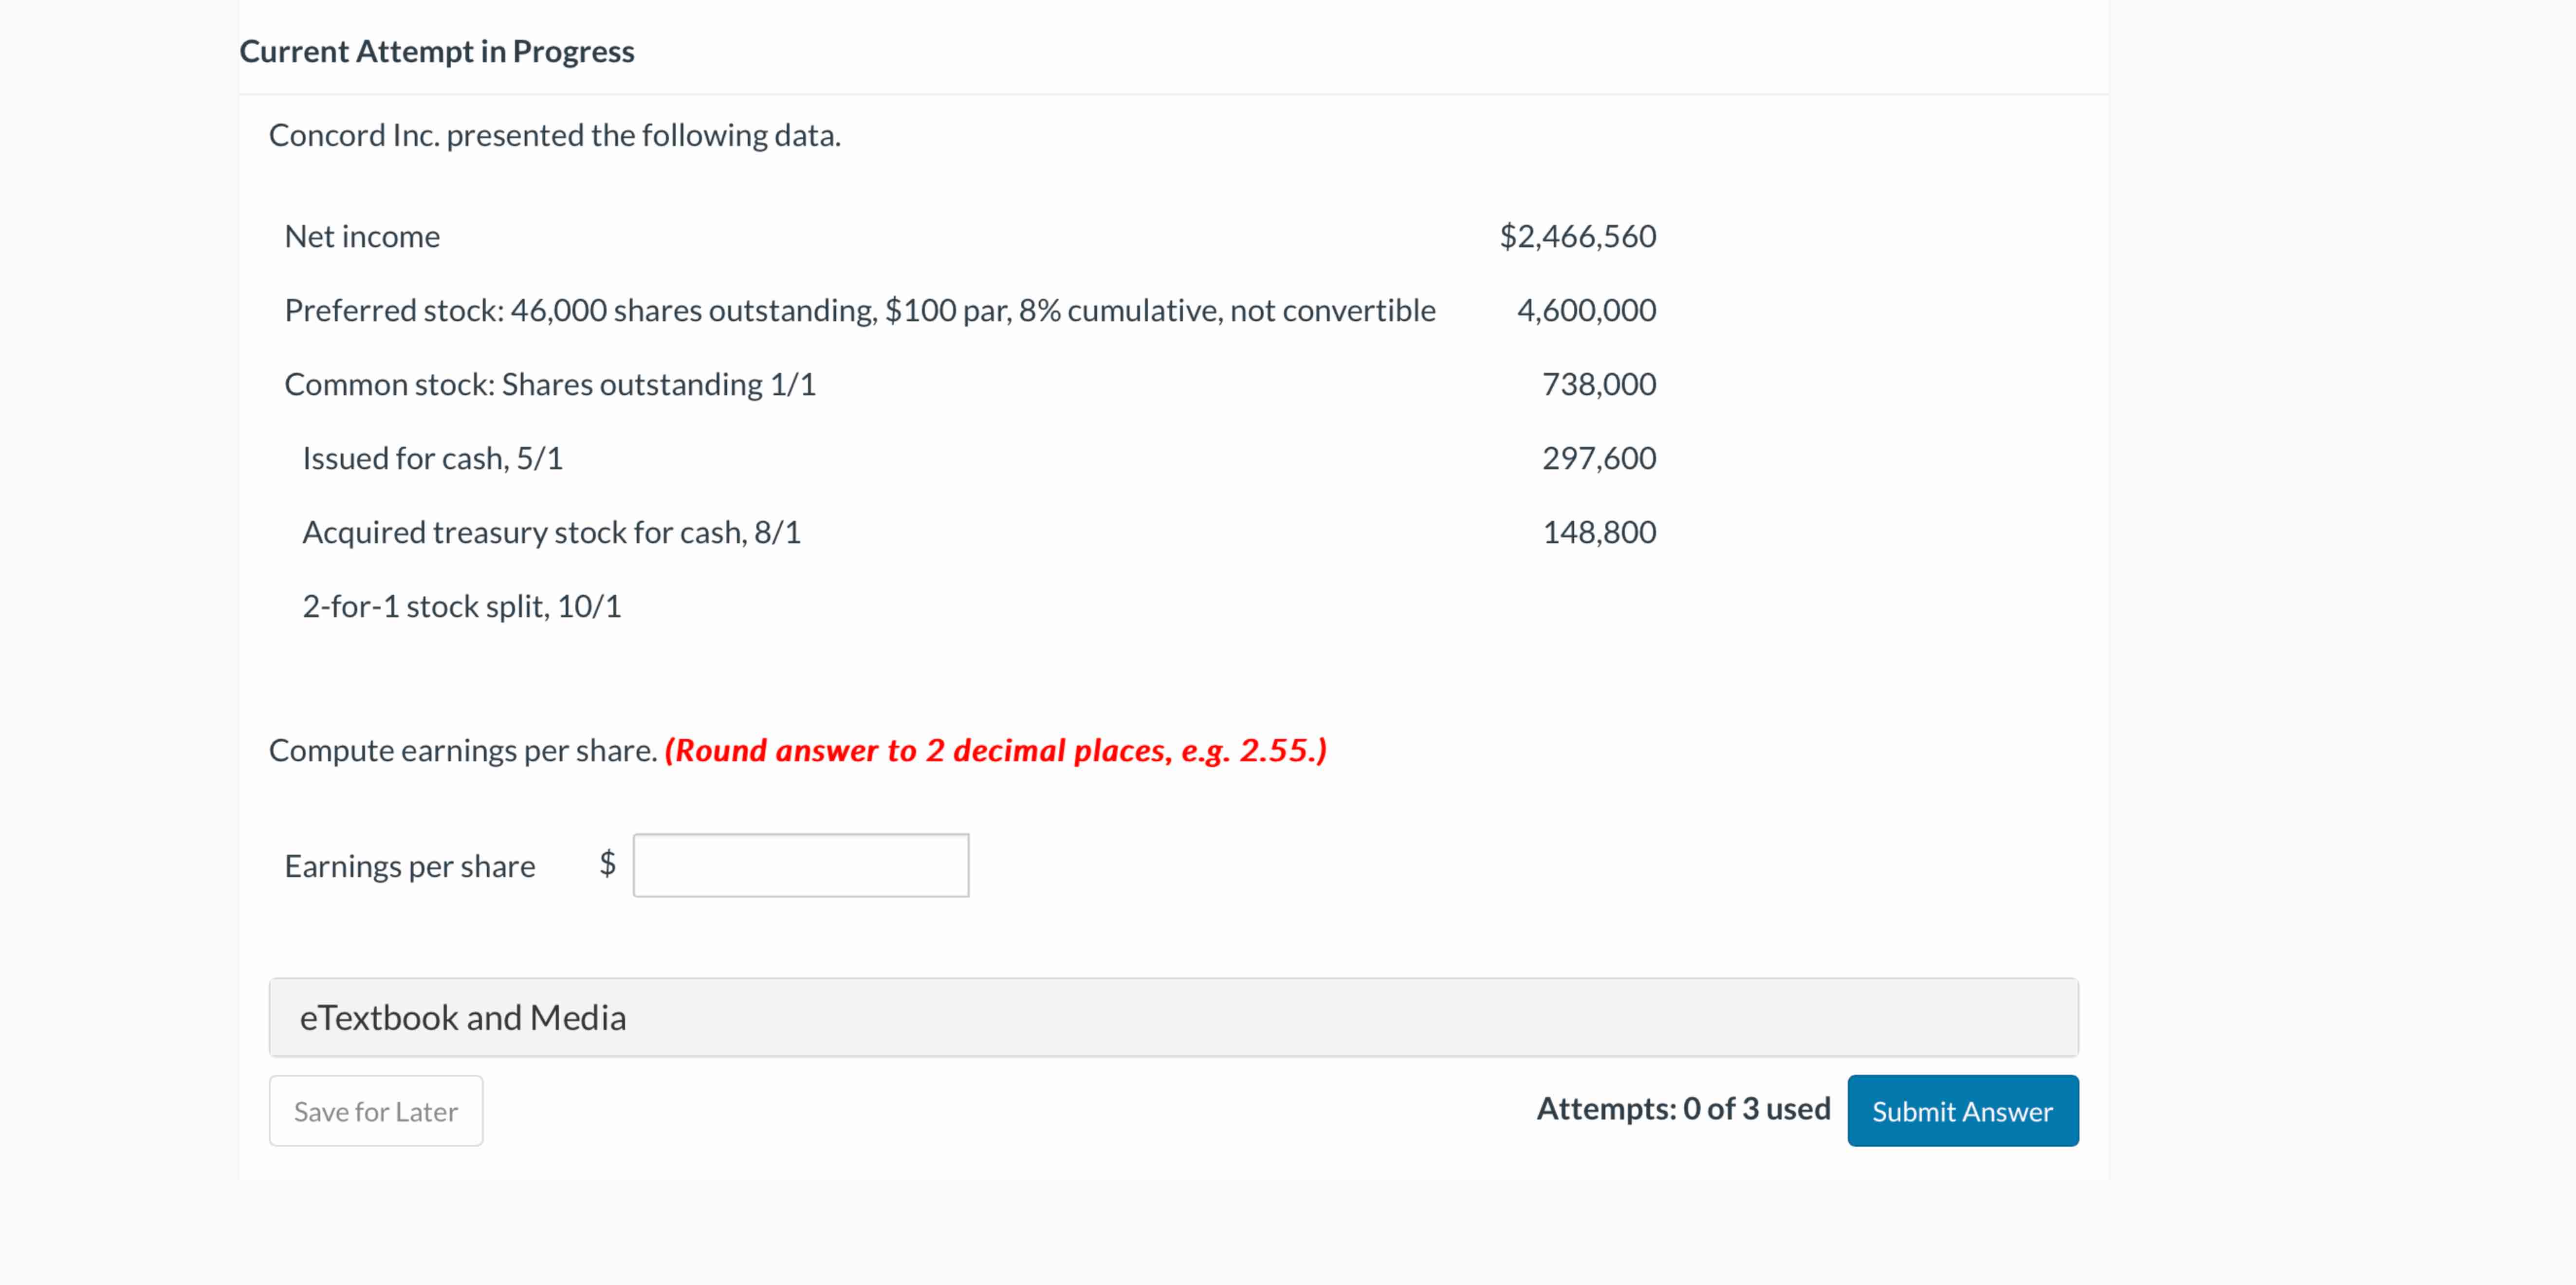Click the Concord Inc. intro sentence
Screen dimensions: 2576x1285
click(555, 136)
